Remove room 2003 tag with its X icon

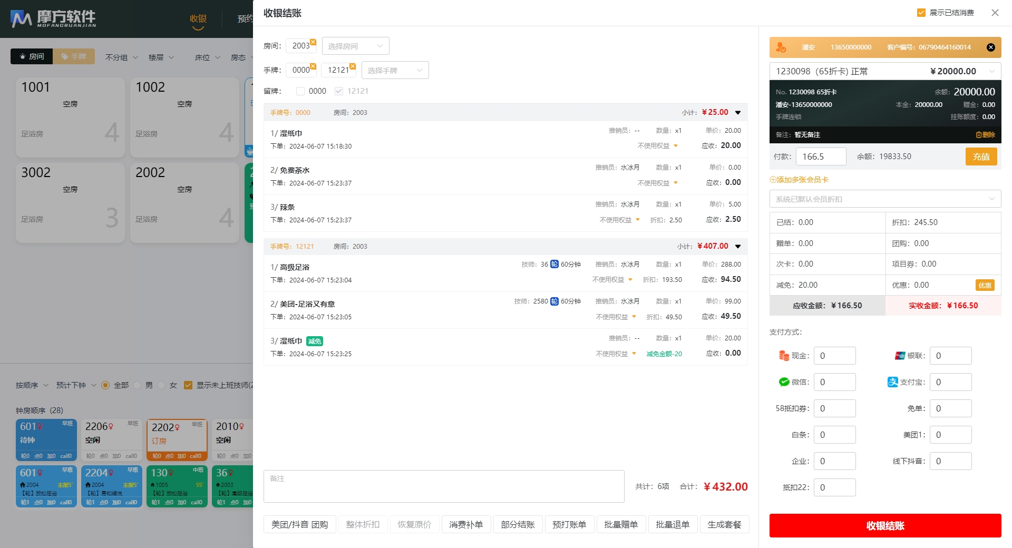313,42
